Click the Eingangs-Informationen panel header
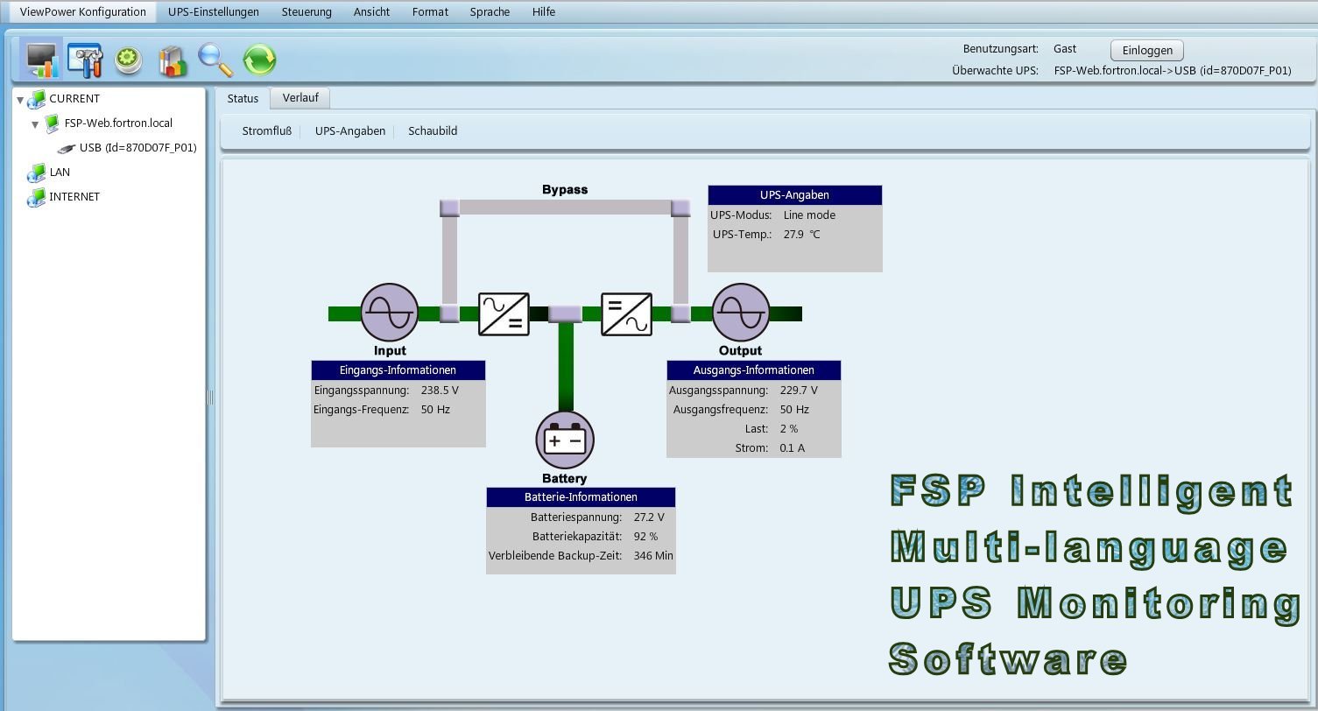Image resolution: width=1318 pixels, height=711 pixels. click(x=398, y=370)
